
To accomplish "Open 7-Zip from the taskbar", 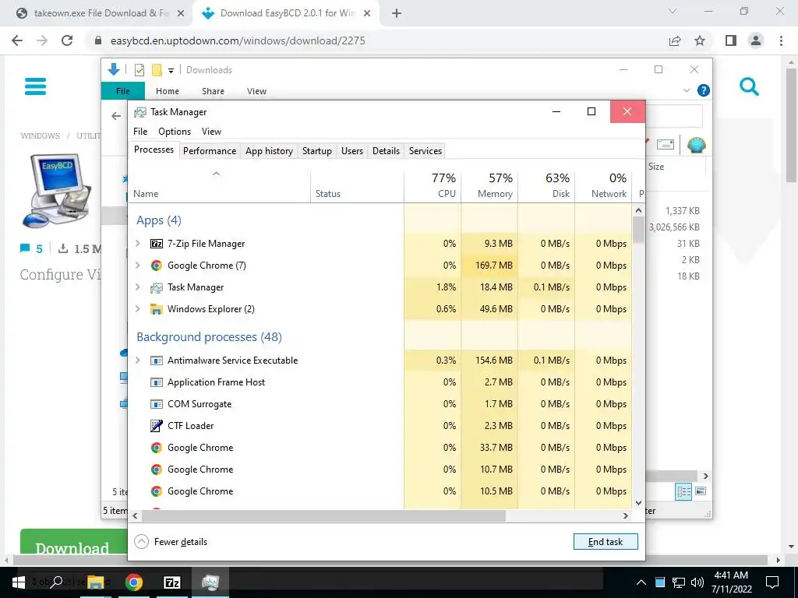I will click(x=172, y=582).
